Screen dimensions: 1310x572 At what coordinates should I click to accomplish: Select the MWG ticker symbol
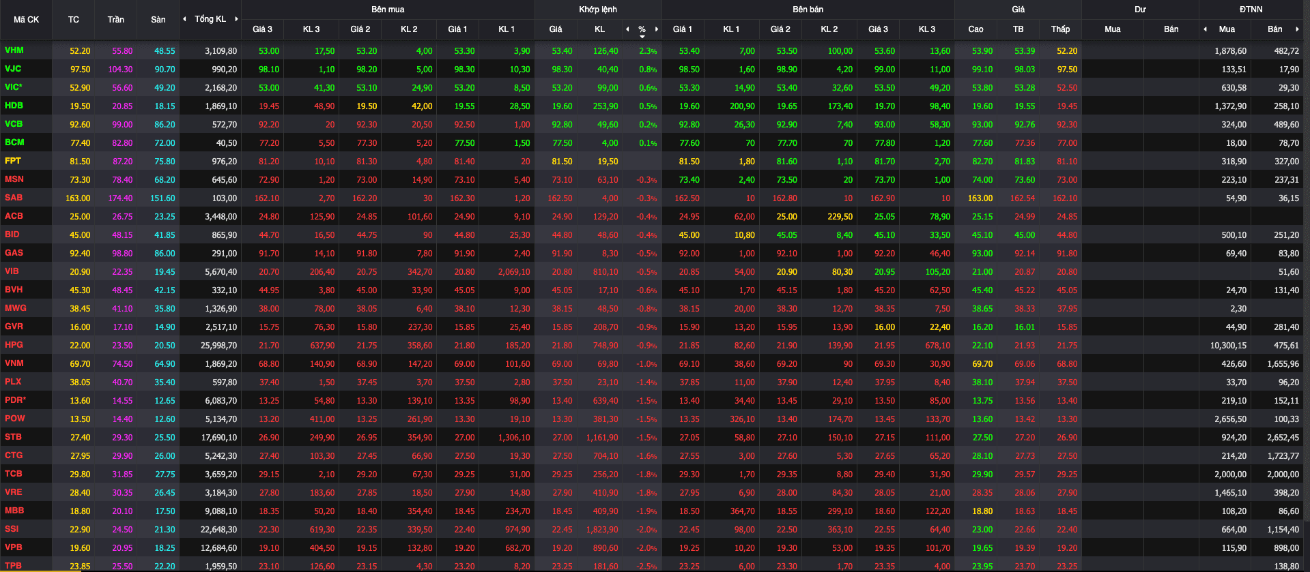tap(16, 308)
